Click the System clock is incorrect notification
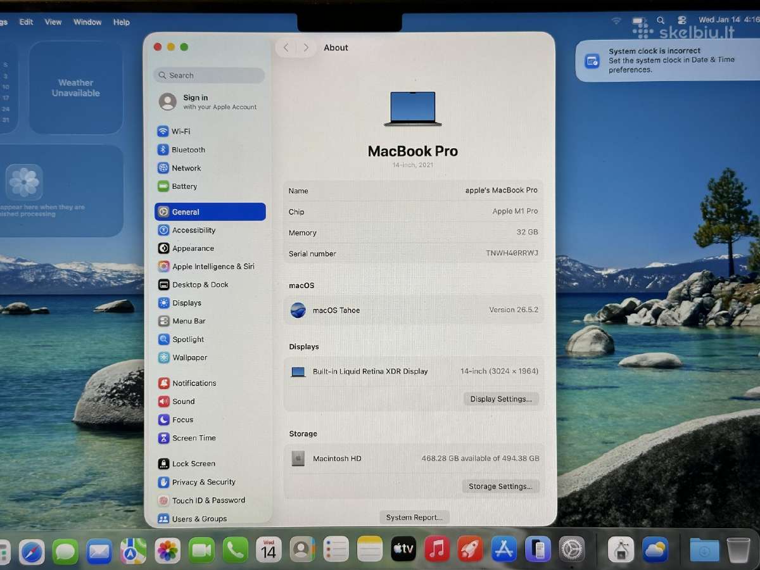The width and height of the screenshot is (760, 570). [x=668, y=61]
